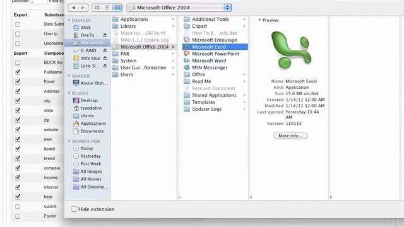404x227 pixels.
Task: Show All Movies search
Action: tap(91, 179)
